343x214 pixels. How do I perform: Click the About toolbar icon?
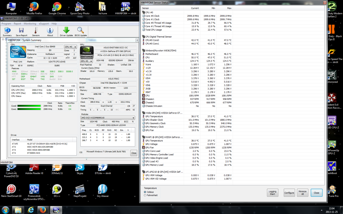(x=50, y=32)
